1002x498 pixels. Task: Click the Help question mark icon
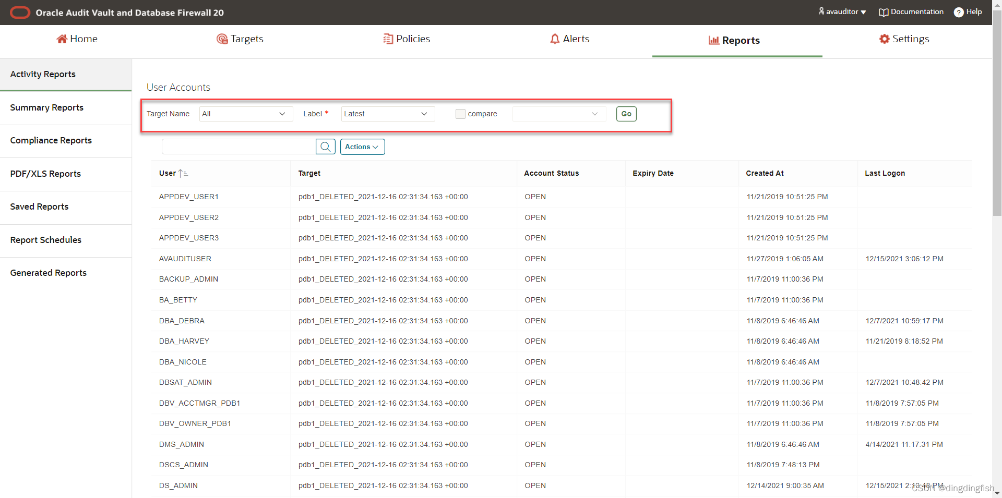click(x=959, y=12)
